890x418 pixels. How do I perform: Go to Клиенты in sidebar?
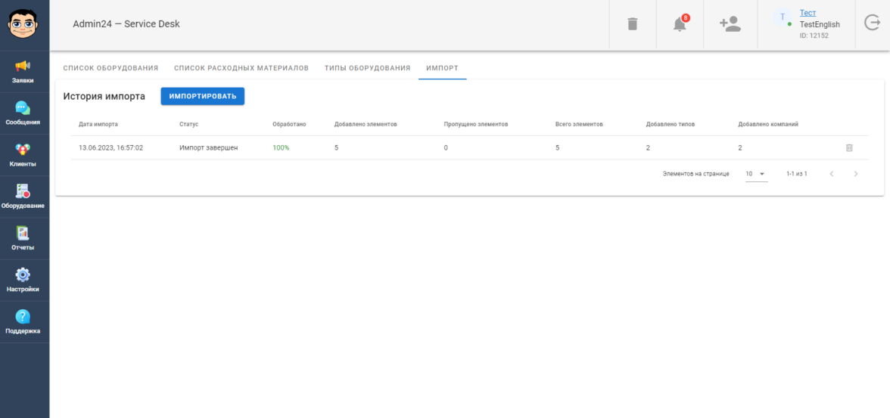click(x=23, y=155)
